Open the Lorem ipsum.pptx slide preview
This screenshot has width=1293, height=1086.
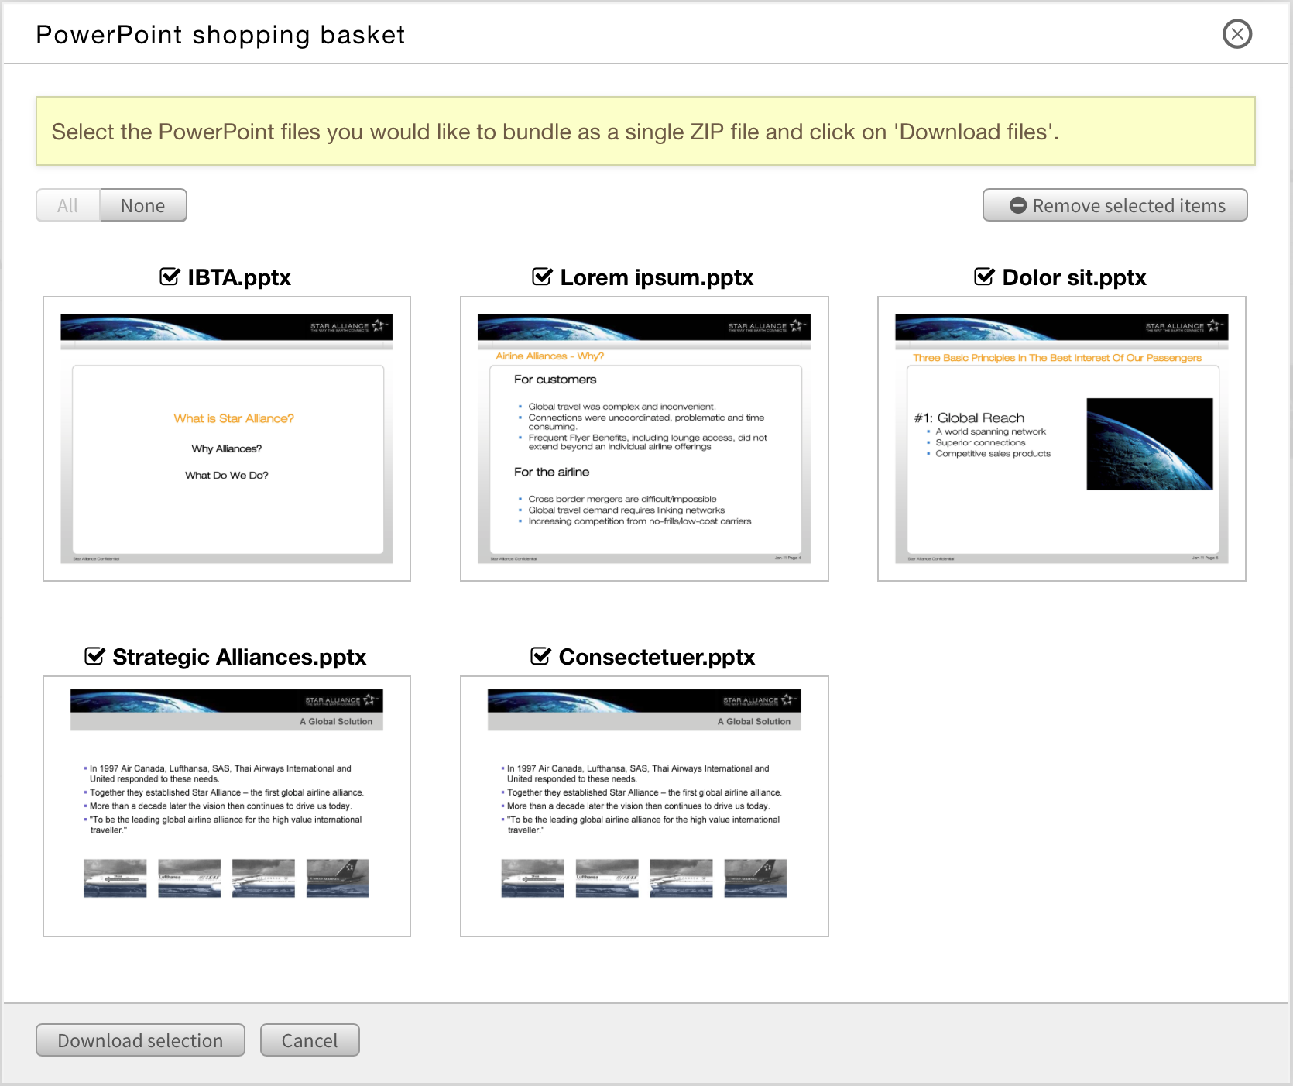click(x=644, y=438)
